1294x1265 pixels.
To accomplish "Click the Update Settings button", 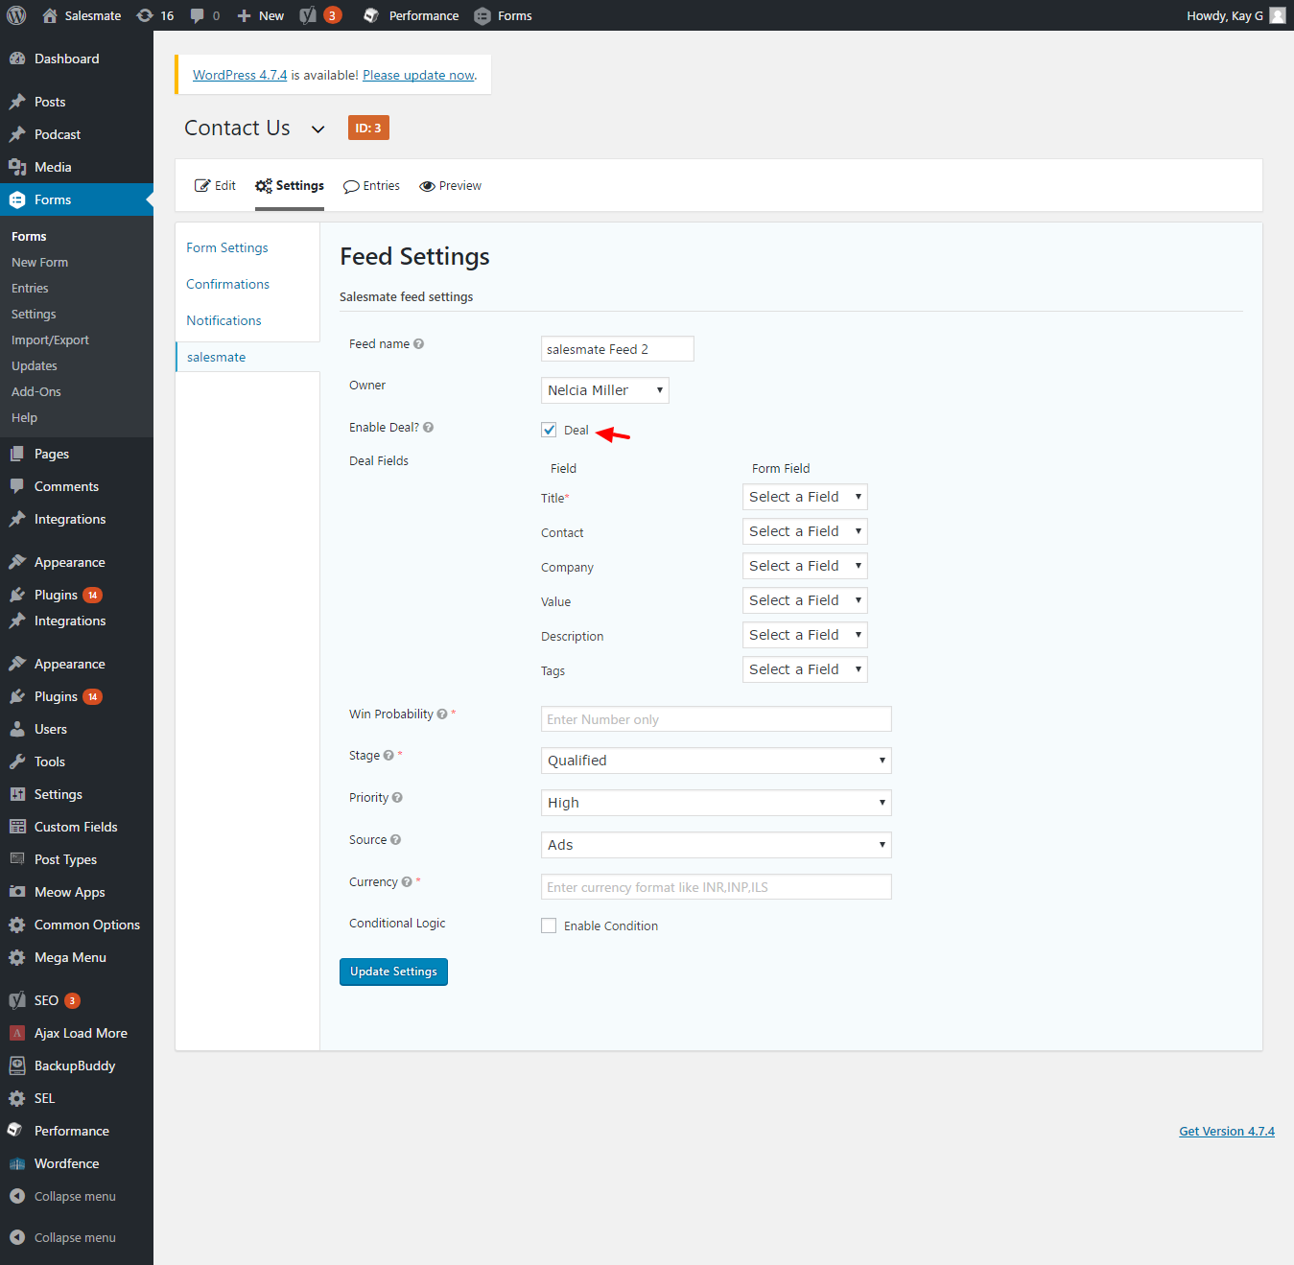I will pos(393,972).
